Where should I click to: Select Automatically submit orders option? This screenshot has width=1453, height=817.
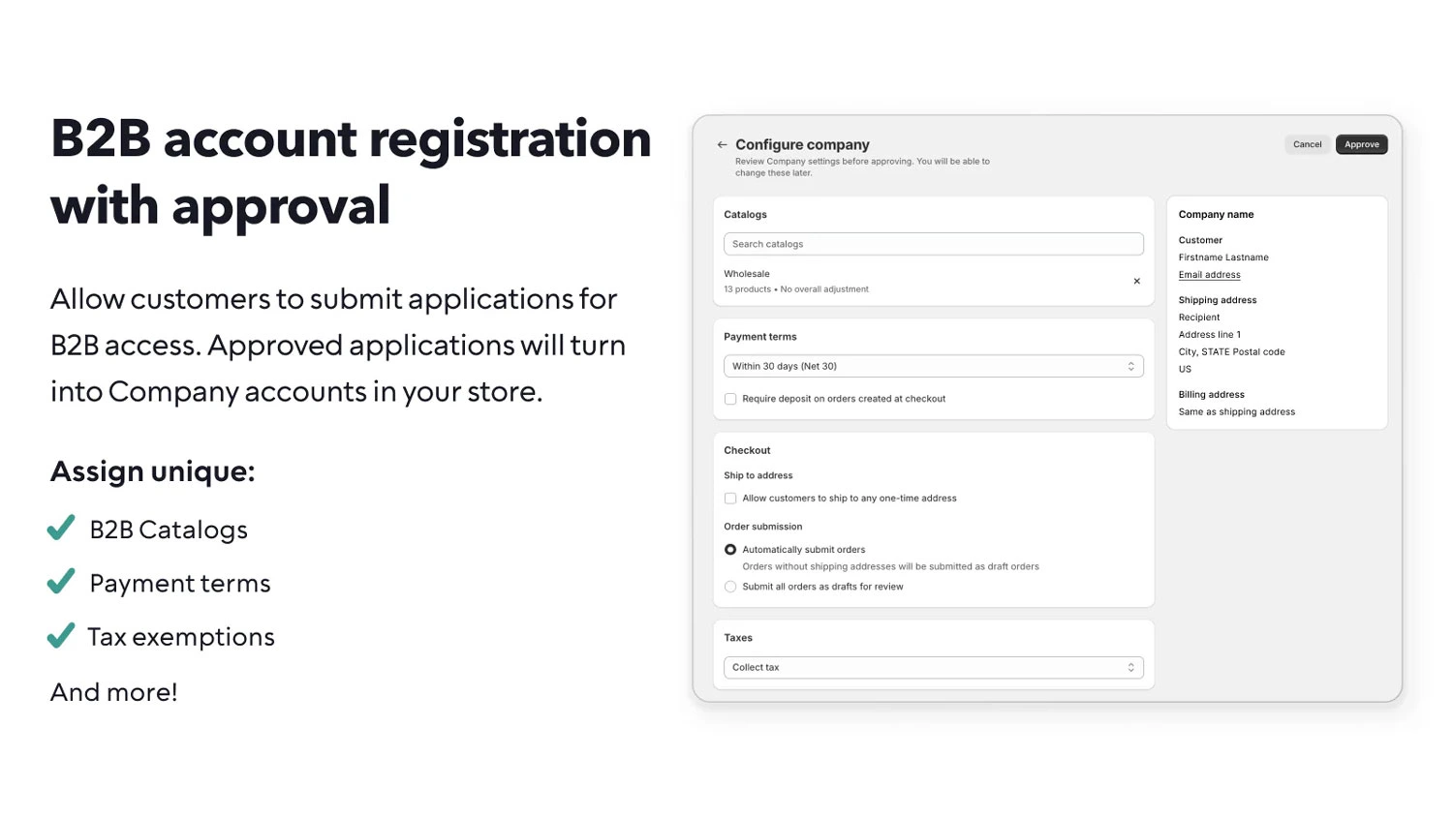click(x=730, y=550)
